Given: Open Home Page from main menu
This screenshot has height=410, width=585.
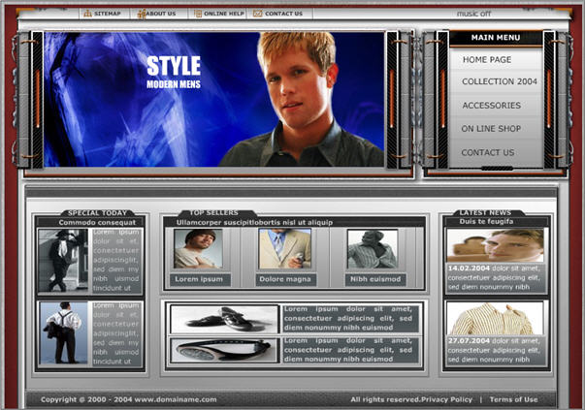Looking at the screenshot, I should pyautogui.click(x=487, y=59).
